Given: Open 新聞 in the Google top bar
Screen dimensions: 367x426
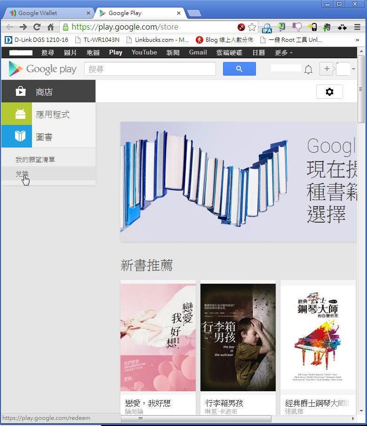Looking at the screenshot, I should click(173, 53).
